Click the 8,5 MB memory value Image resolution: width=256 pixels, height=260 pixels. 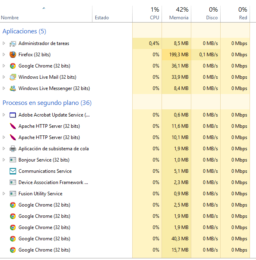coord(181,43)
